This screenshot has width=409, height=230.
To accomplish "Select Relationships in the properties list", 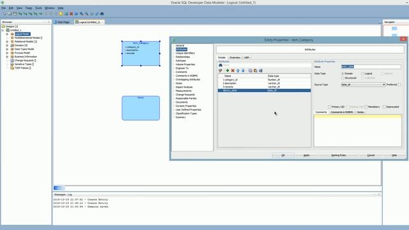I will [183, 57].
